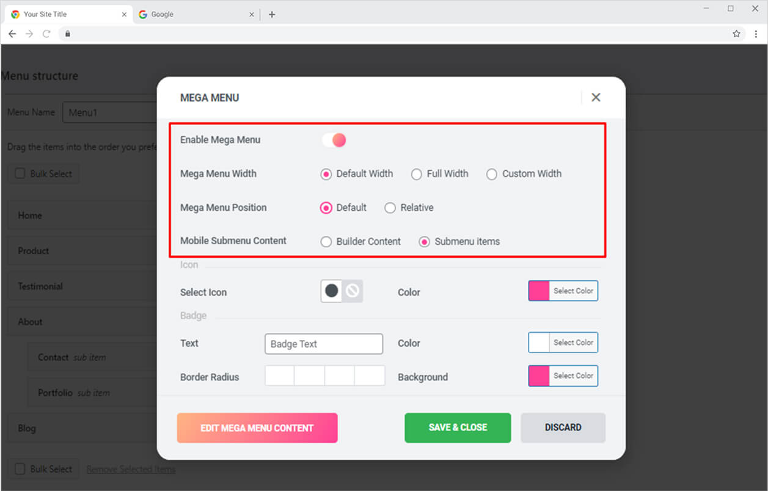Click the browser reload icon
The height and width of the screenshot is (491, 768).
click(46, 34)
